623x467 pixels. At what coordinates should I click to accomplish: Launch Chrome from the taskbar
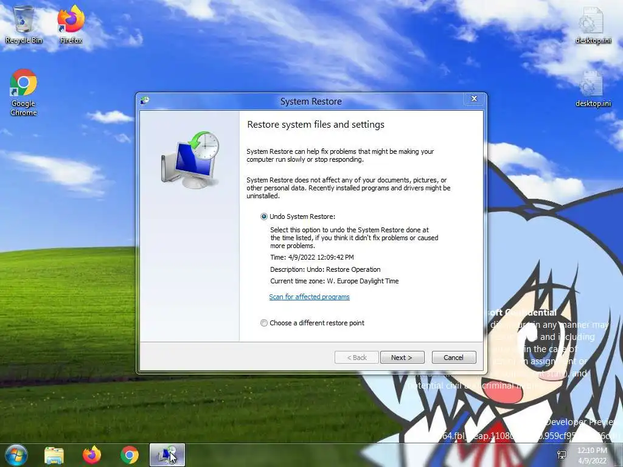[130, 455]
